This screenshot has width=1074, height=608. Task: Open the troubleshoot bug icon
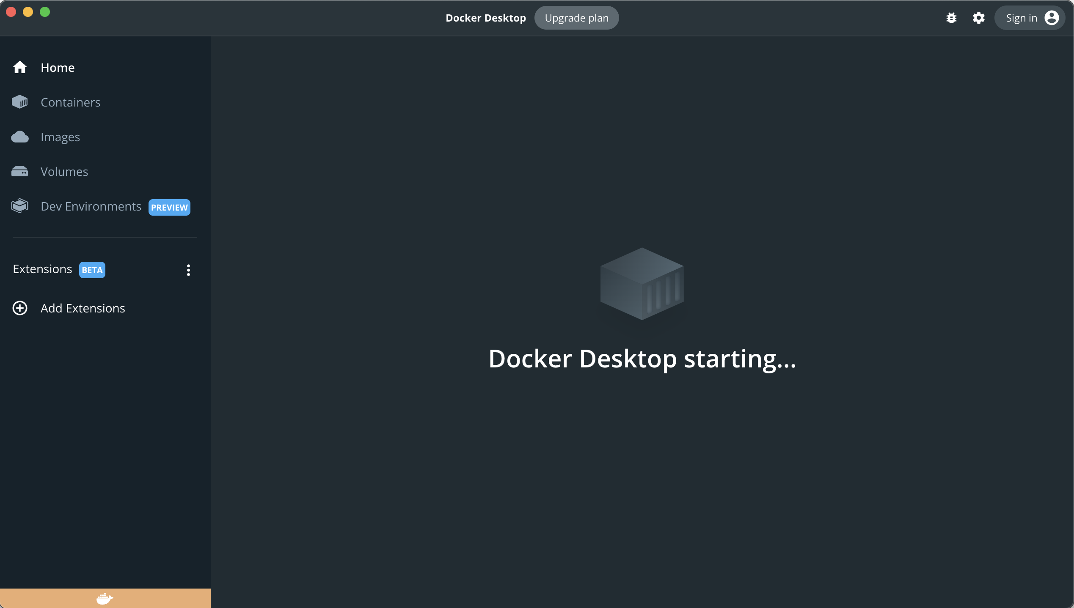(951, 18)
